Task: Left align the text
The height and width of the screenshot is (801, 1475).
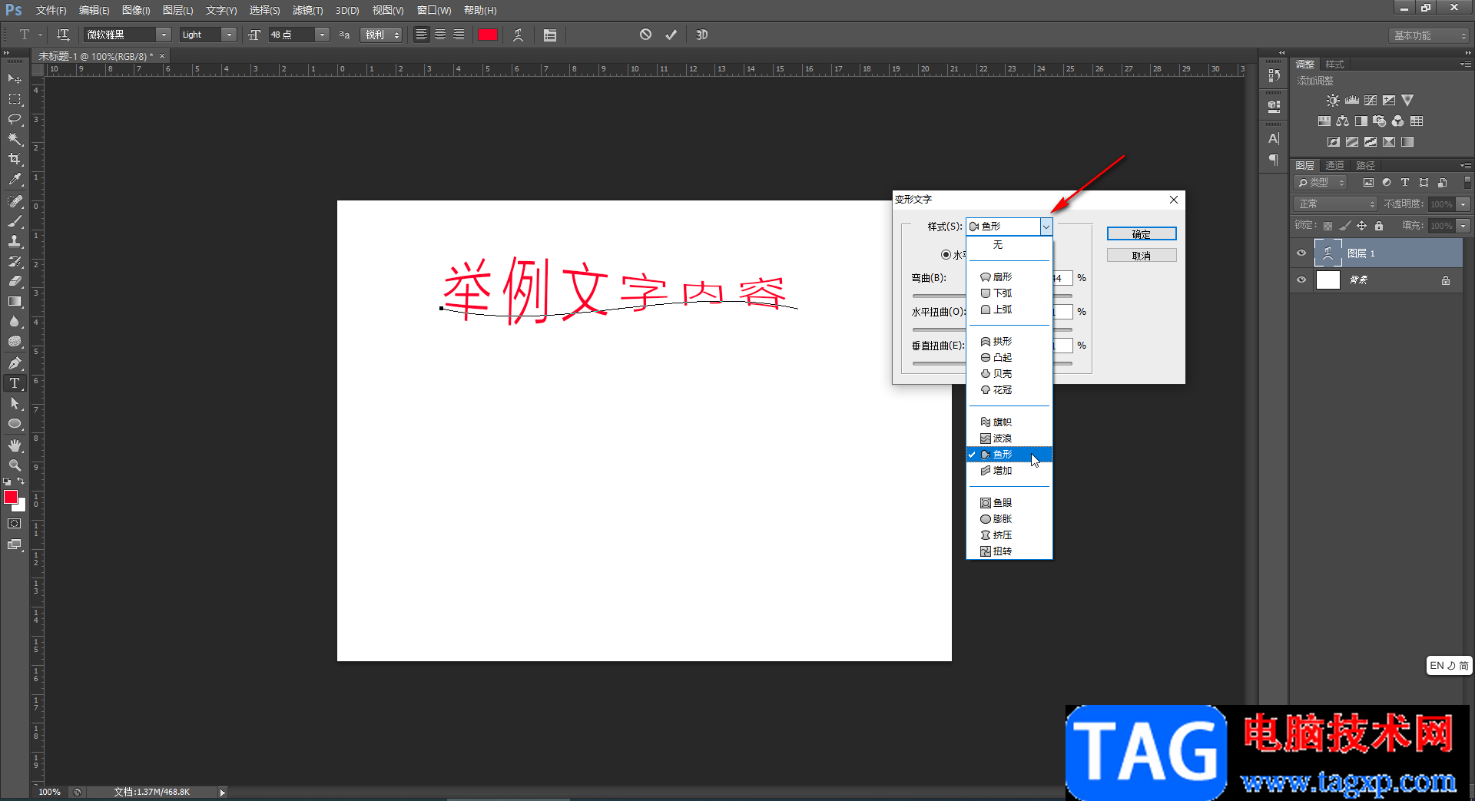Action: tap(422, 35)
